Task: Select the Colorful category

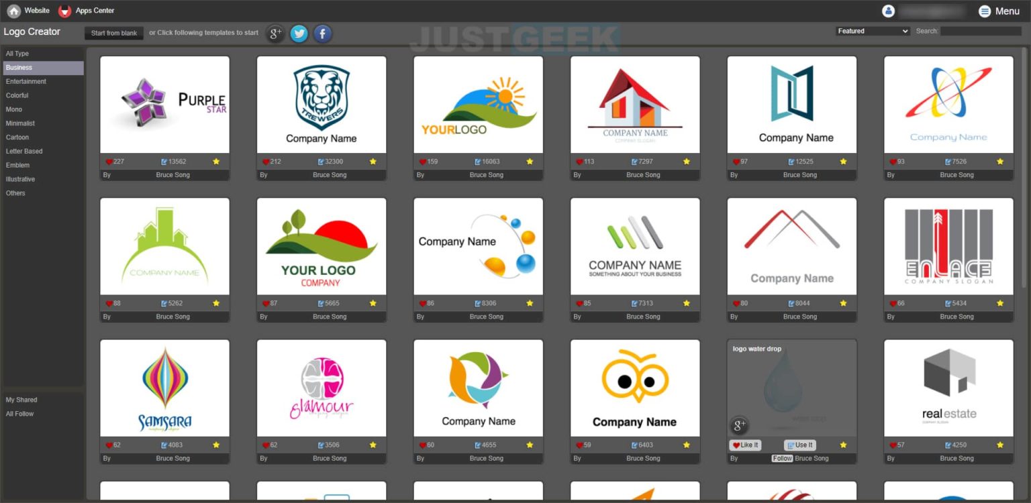Action: point(43,96)
